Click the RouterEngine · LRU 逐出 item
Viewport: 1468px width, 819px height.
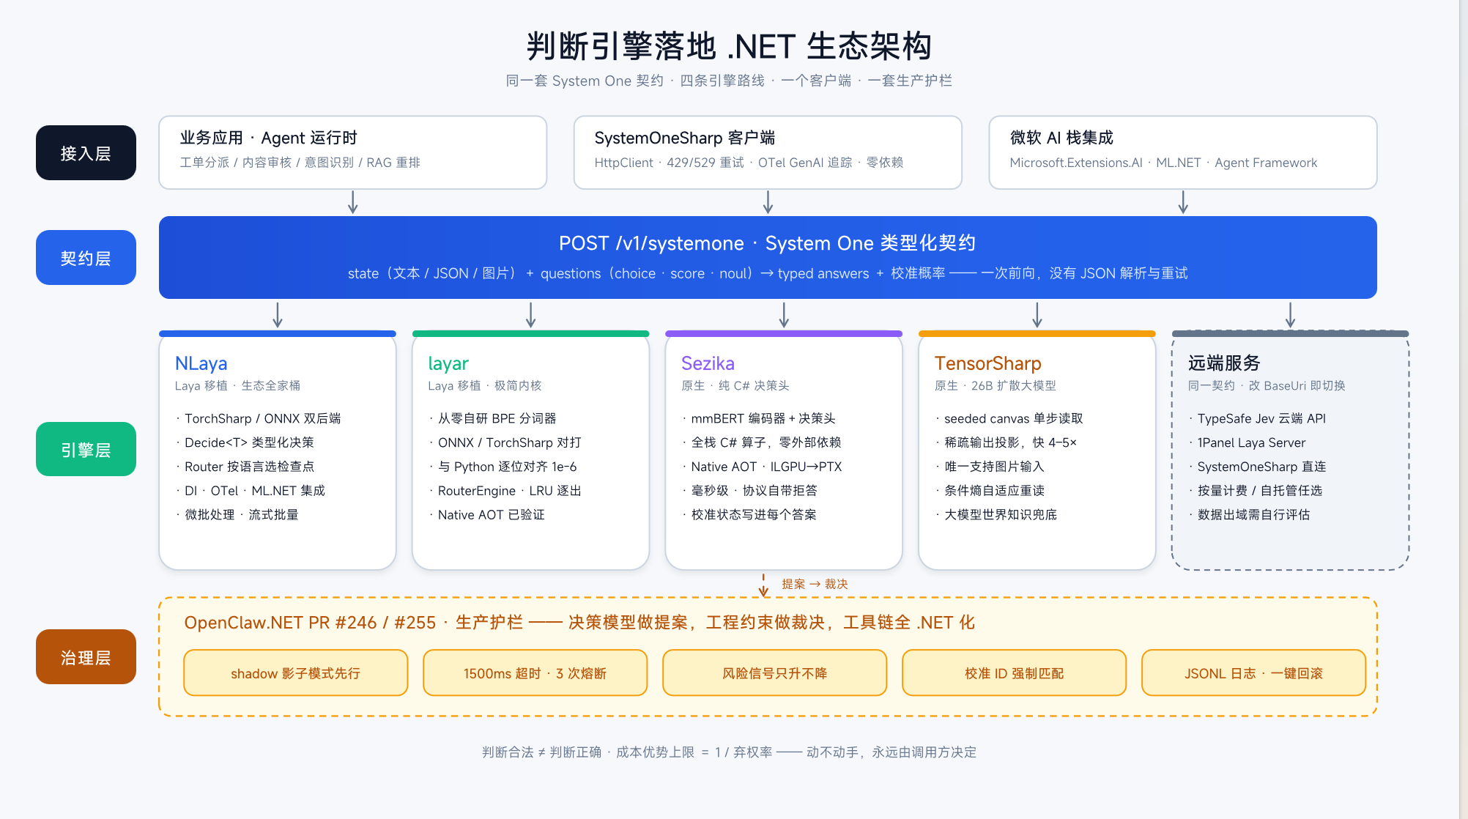click(509, 491)
